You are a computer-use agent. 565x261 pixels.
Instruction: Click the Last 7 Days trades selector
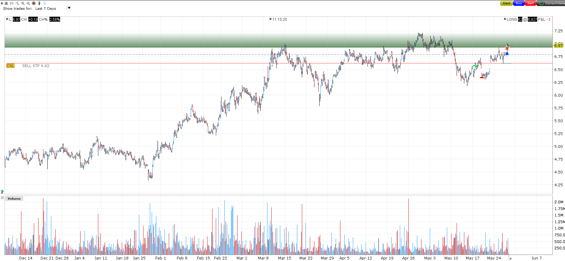pyautogui.click(x=45, y=9)
